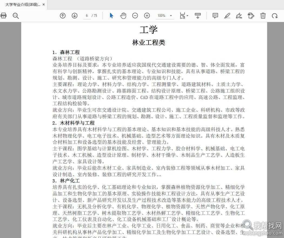Select the Highlight text tool
The height and width of the screenshot is (238, 284).
[227, 16]
